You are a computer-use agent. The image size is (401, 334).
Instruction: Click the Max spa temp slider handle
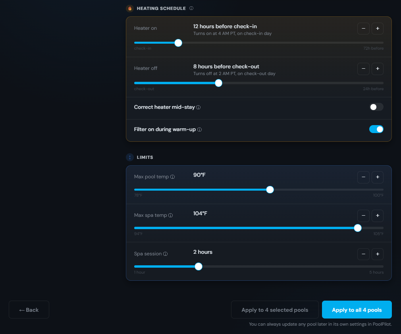click(x=357, y=228)
